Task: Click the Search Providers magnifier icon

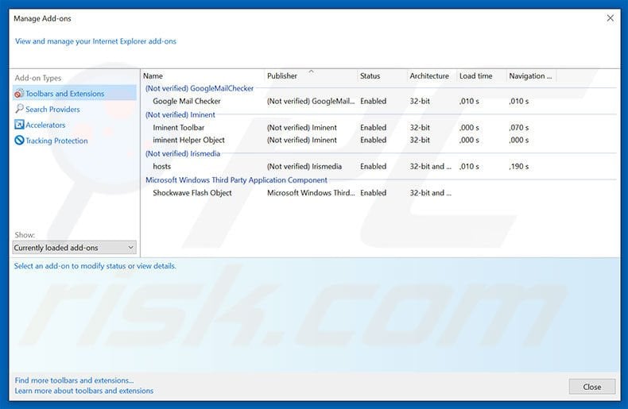Action: point(19,109)
